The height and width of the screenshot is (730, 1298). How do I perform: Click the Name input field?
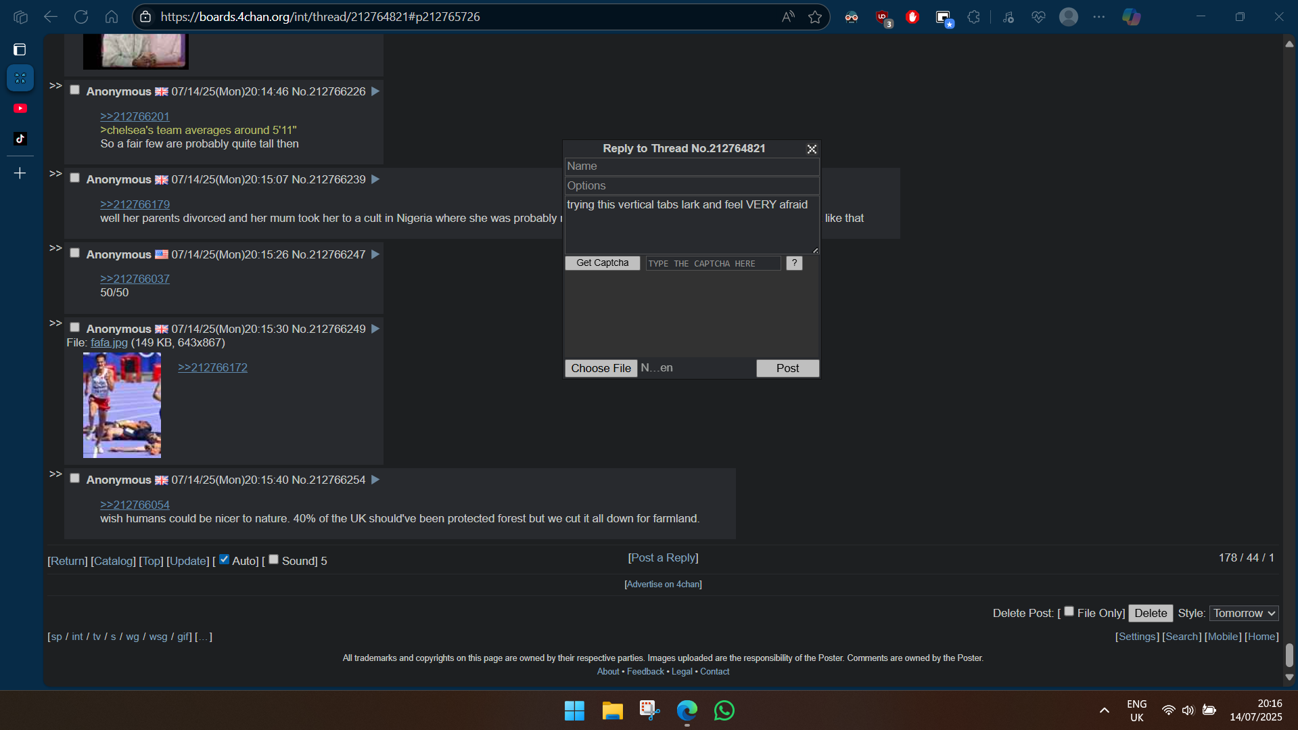coord(692,166)
